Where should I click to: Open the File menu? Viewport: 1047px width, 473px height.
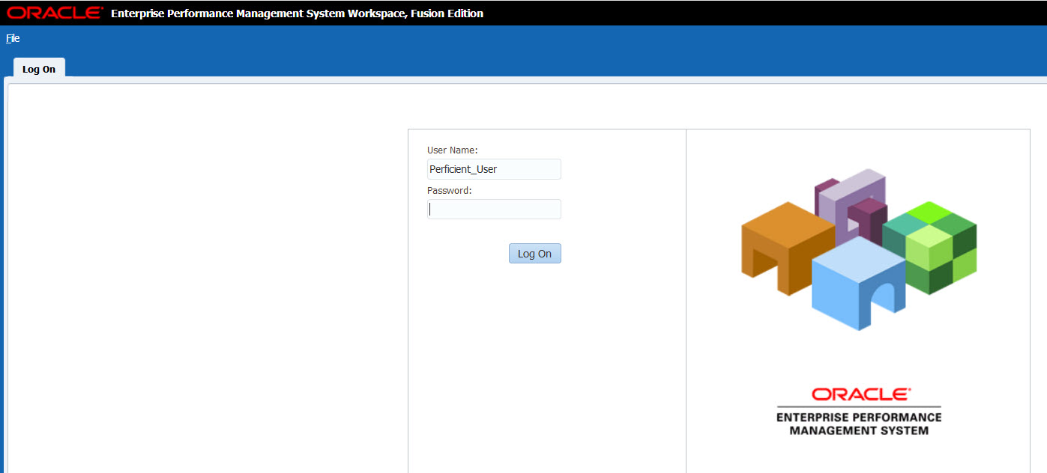pos(12,38)
